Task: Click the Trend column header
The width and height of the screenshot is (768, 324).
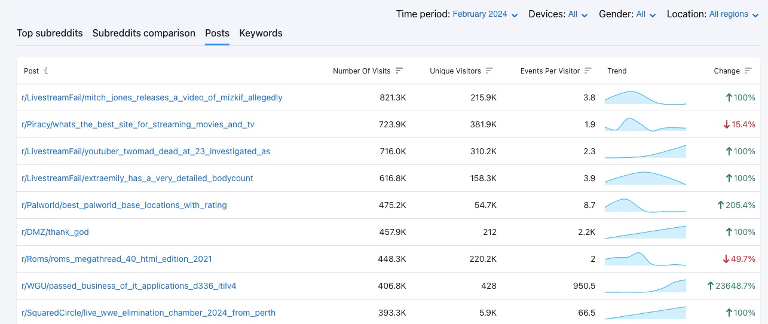Action: tap(617, 71)
